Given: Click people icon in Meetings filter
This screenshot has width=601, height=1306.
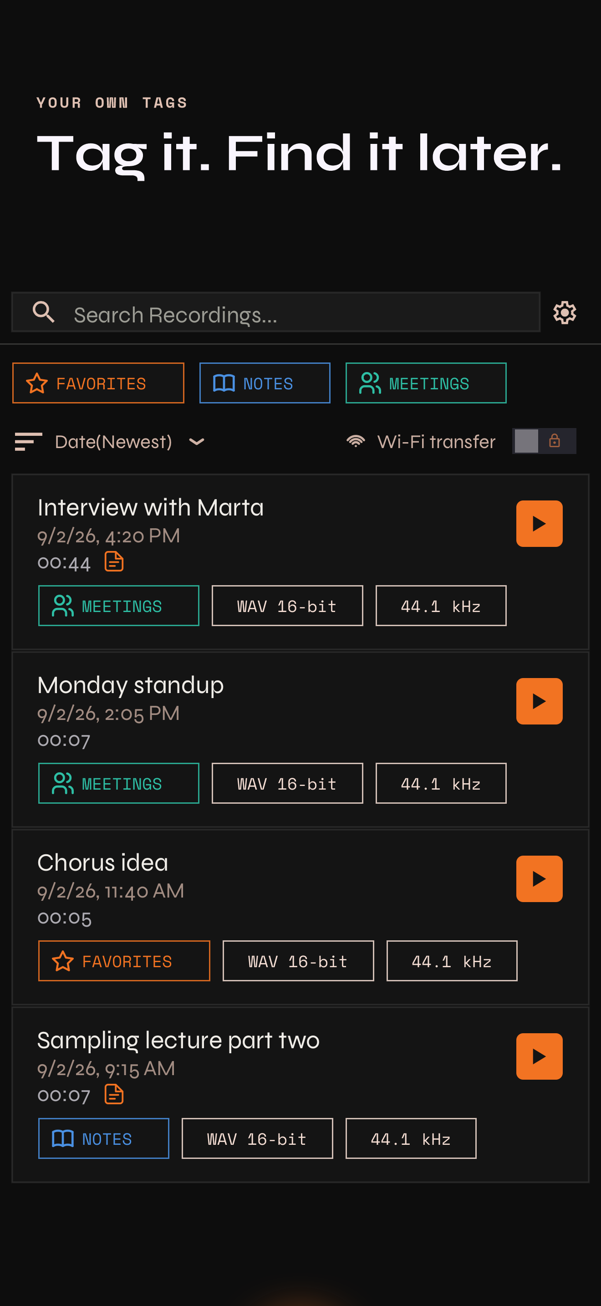Looking at the screenshot, I should point(370,383).
